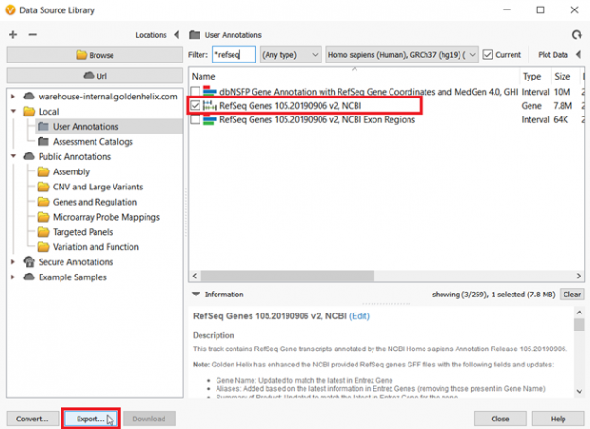590x429 pixels.
Task: Click the Filter text input field
Action: (233, 55)
